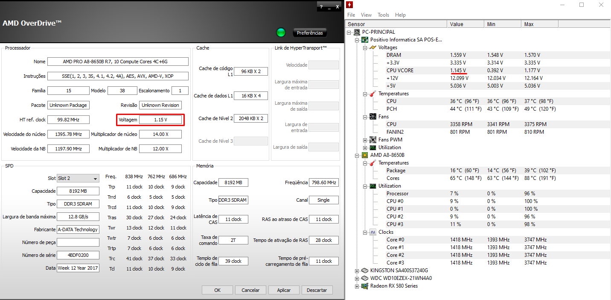Click the HWMonitor lightning bolt app icon
Screen dimensions: 611x300
pos(349,5)
